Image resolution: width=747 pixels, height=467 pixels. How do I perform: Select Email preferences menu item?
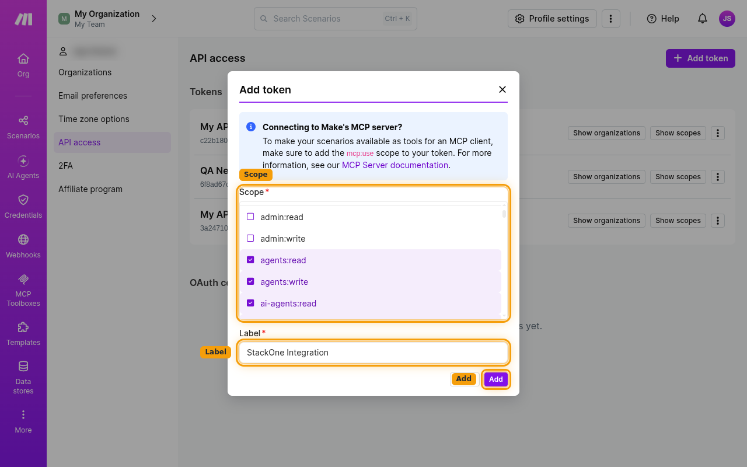[93, 96]
